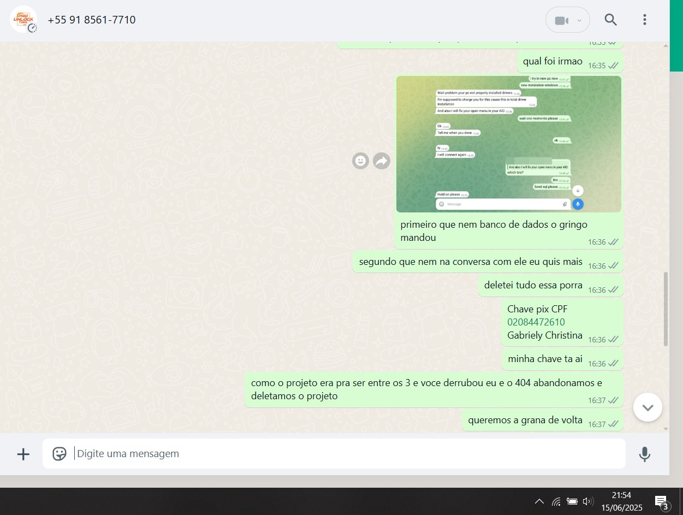Open the chat search magnifier
Screen dimensions: 683x515
(x=610, y=20)
